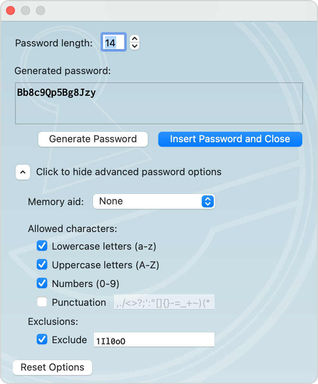Click the red close window button
Screen dimensions: 318x384
[10, 10]
